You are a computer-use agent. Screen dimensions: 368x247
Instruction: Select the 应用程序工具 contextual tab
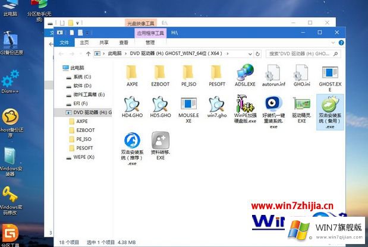[x=150, y=33]
